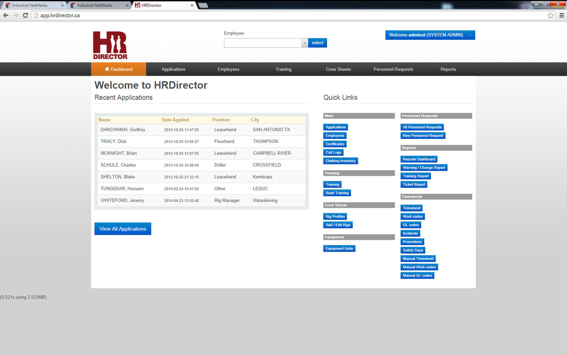Open the GL codes quick link
The width and height of the screenshot is (567, 355).
(411, 225)
